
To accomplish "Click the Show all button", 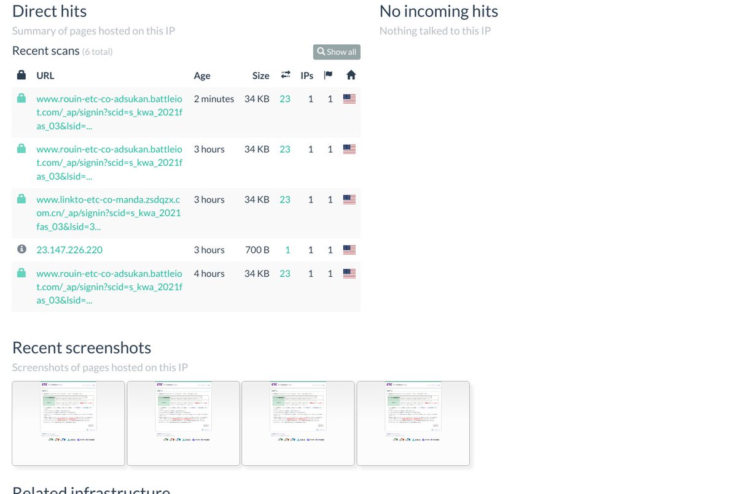I will click(x=337, y=52).
